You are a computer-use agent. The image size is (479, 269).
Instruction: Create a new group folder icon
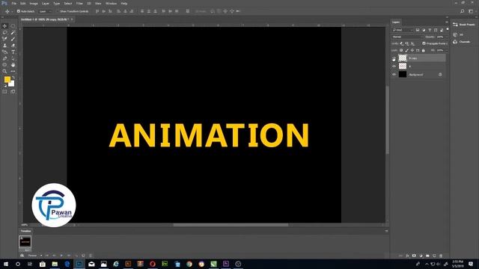(x=427, y=256)
